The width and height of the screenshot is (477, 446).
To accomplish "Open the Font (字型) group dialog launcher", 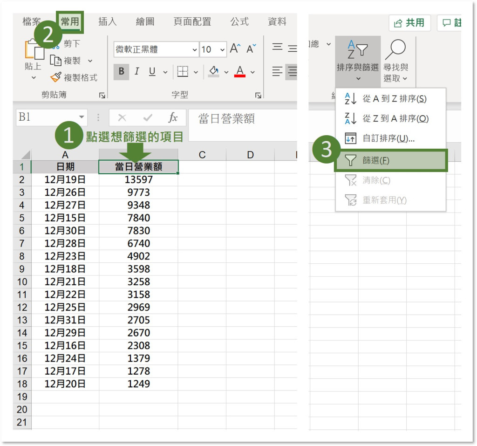I will 258,96.
